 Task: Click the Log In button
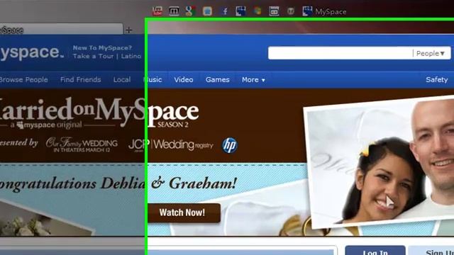pos(375,251)
